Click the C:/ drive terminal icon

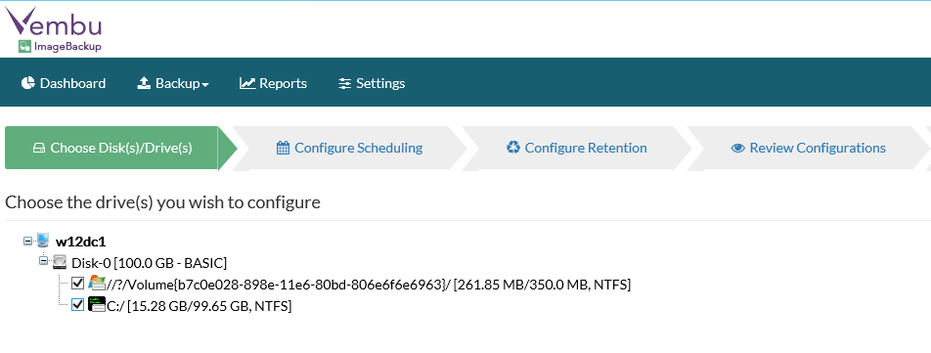[96, 304]
